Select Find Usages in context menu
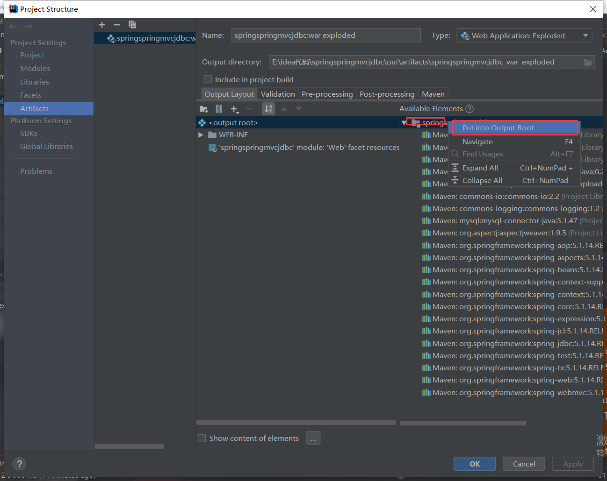607x481 pixels. tap(514, 154)
